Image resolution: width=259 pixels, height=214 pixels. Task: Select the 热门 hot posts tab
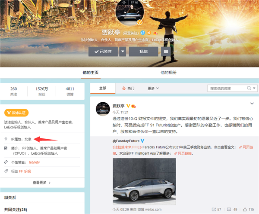click(128, 89)
